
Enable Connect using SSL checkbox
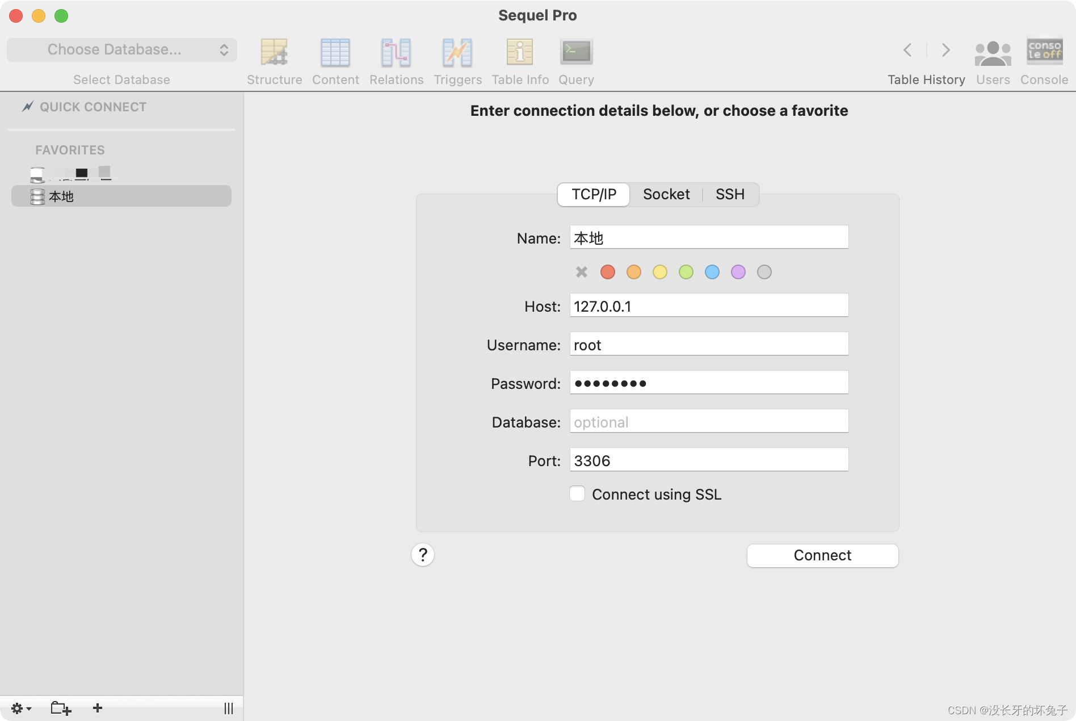point(577,493)
